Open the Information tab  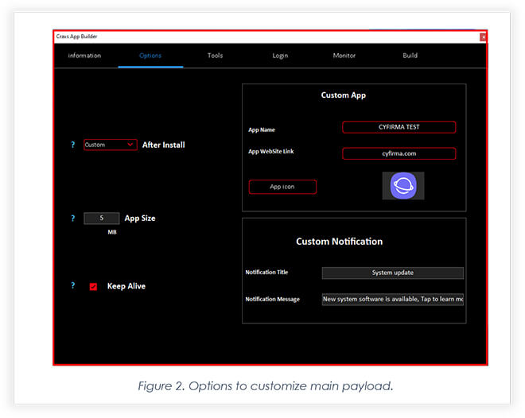(x=84, y=56)
